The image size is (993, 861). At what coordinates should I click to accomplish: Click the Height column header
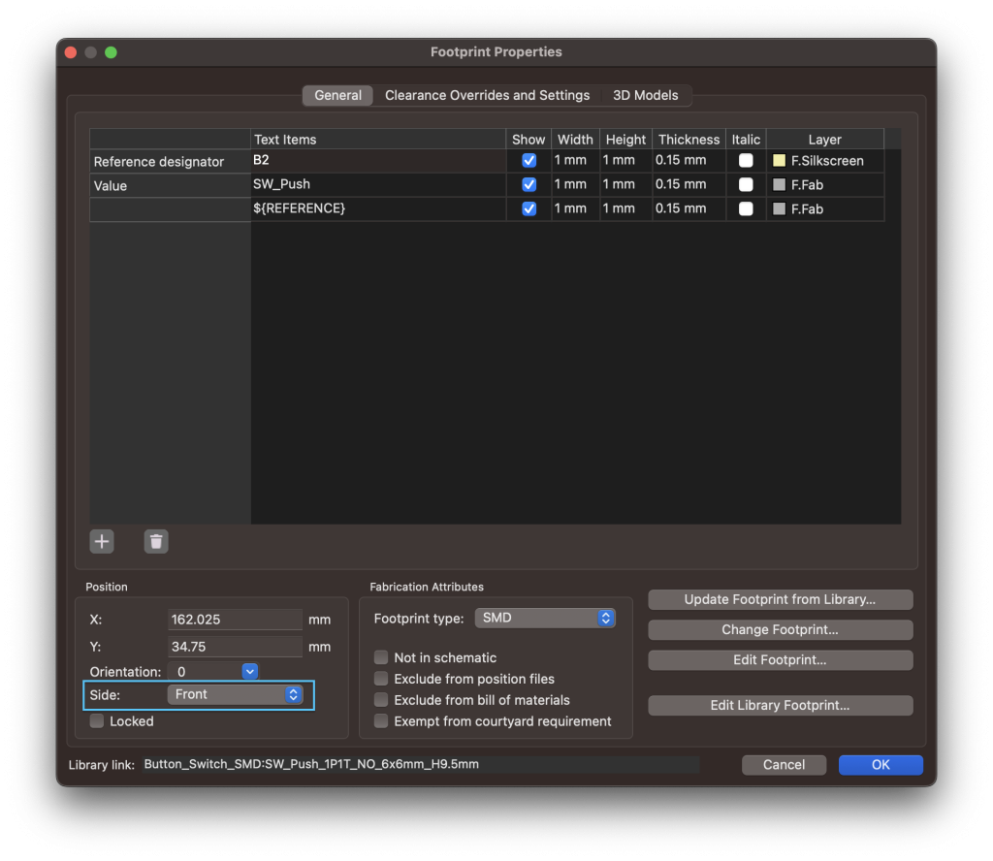[625, 140]
